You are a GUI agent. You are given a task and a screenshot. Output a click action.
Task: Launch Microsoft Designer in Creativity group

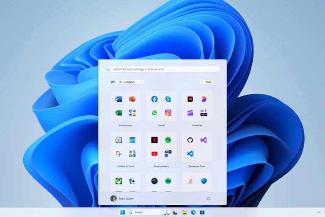click(204, 99)
